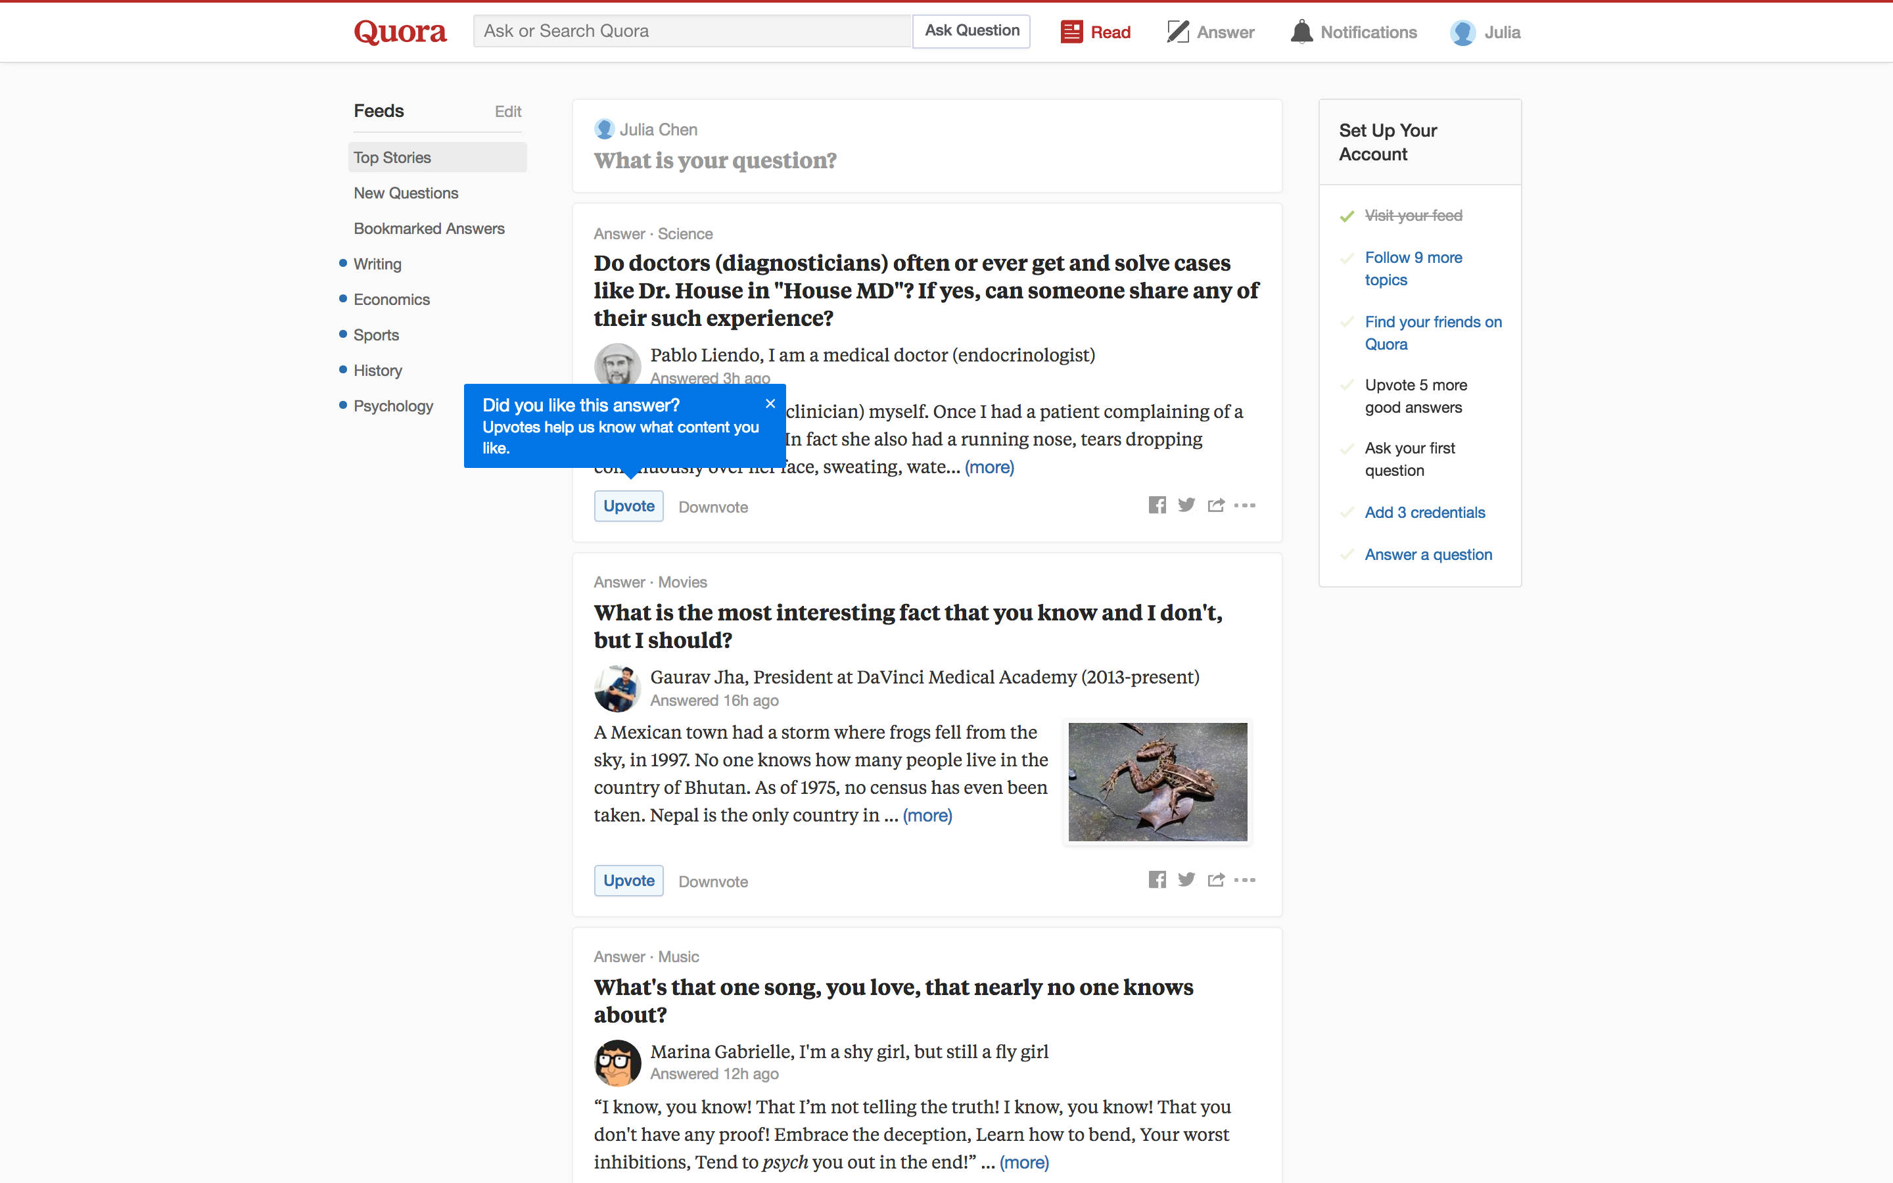This screenshot has height=1183, width=1893.
Task: Open 'one song you love' question title
Action: [x=893, y=1001]
